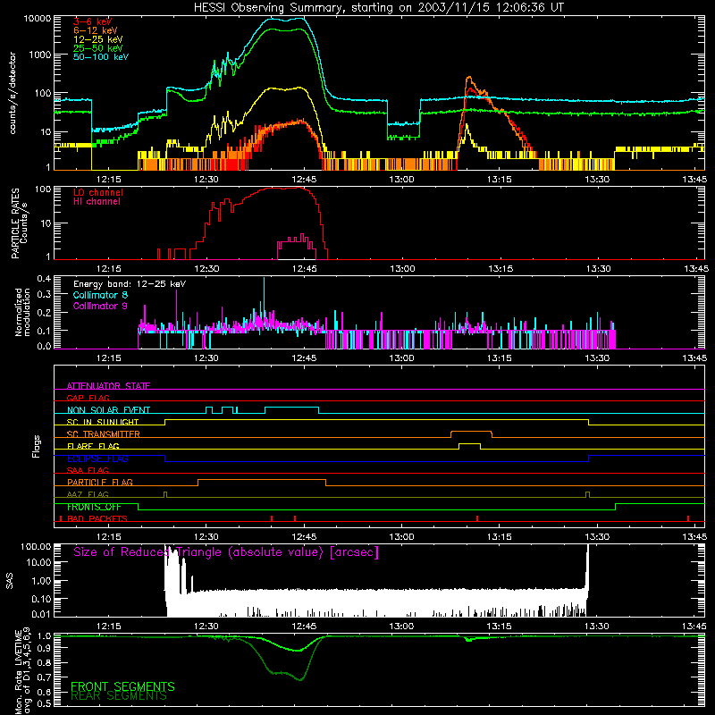Click the counts/s/detector axis label
715x715 pixels.
(13, 93)
